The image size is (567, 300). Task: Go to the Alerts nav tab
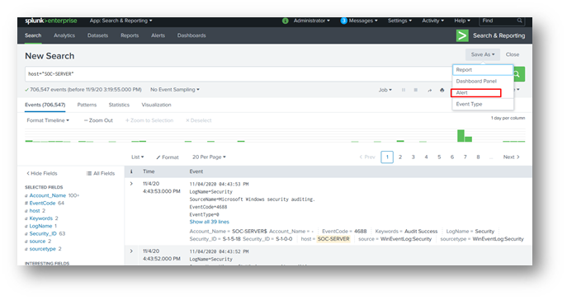[x=158, y=35]
